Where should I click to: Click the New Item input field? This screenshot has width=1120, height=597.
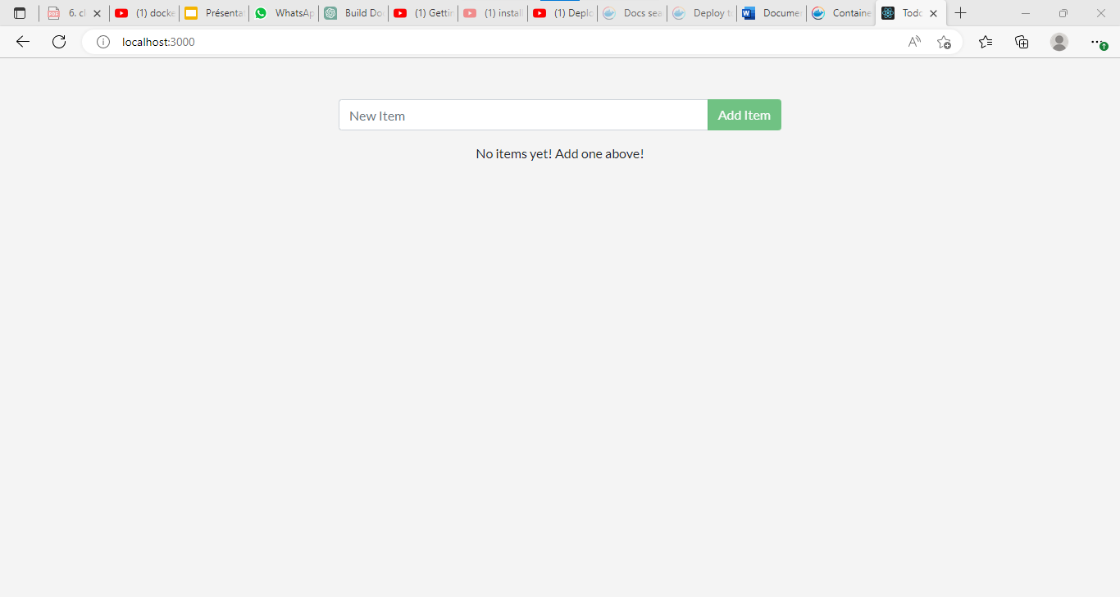[522, 115]
